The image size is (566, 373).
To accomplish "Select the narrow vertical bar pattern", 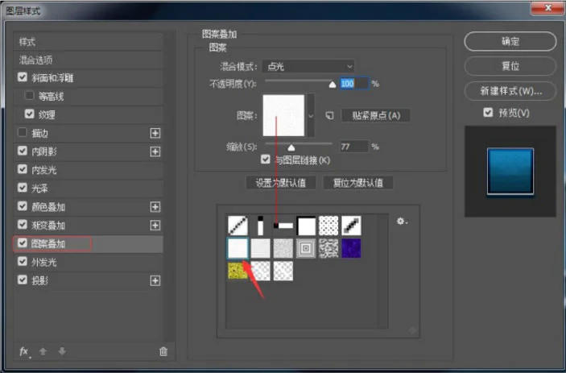I will pos(260,226).
